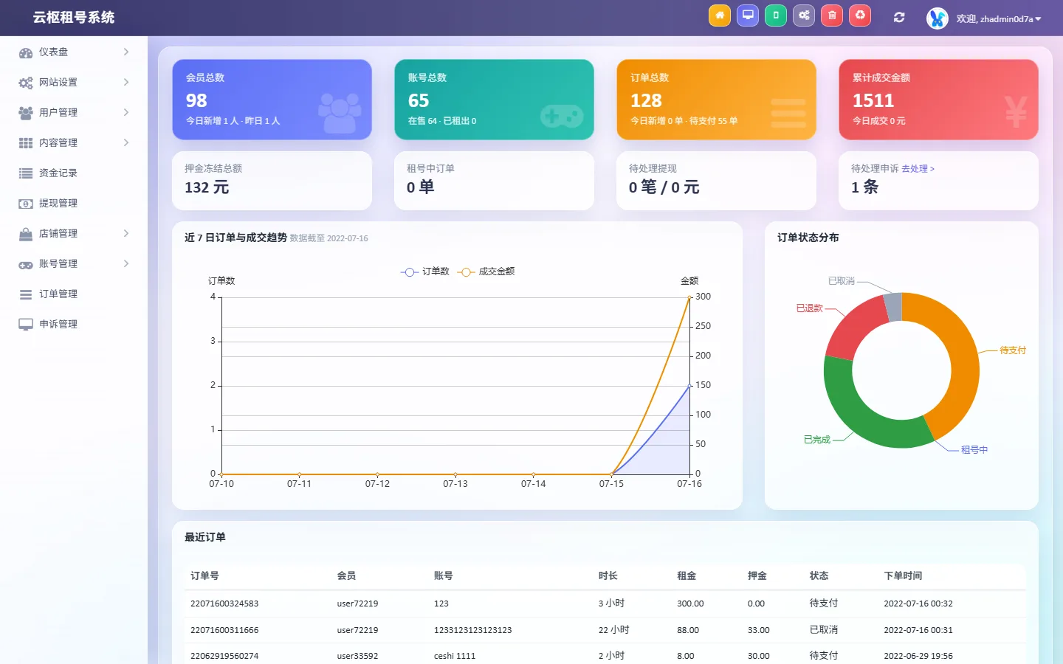This screenshot has width=1063, height=664.
Task: Open 订单管理 menu item label
Action: [x=58, y=294]
